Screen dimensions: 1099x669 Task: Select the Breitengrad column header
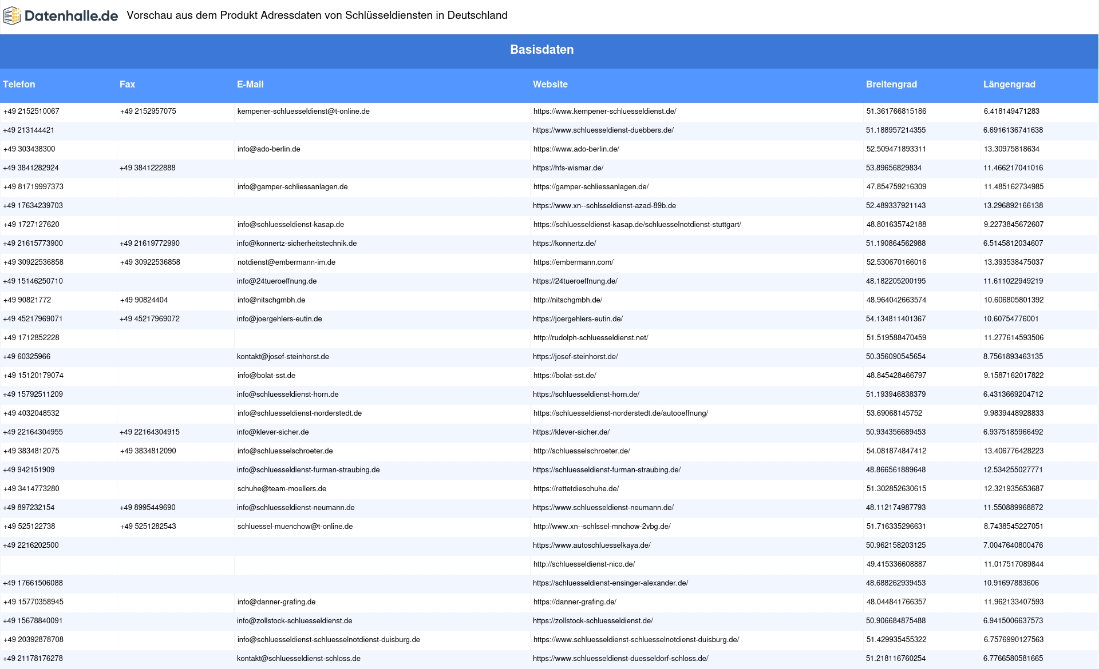click(x=891, y=84)
